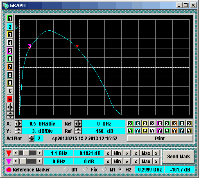
Task: Toggle last olive X autoscale button
Action: pyautogui.click(x=189, y=123)
